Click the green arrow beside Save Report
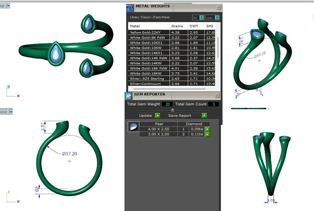The height and width of the screenshot is (211, 314). (x=204, y=115)
